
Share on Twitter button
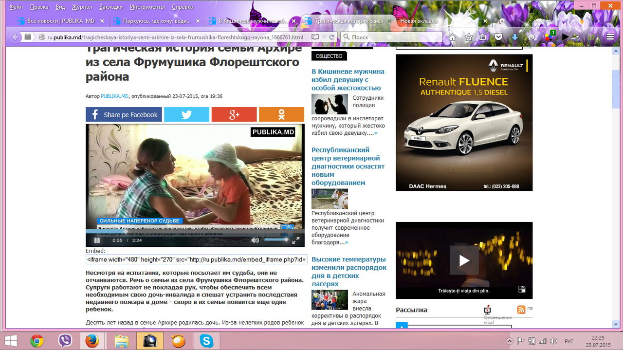tap(186, 114)
